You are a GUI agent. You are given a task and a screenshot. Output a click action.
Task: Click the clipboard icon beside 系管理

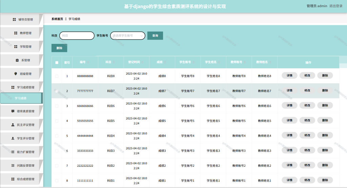(x=17, y=60)
